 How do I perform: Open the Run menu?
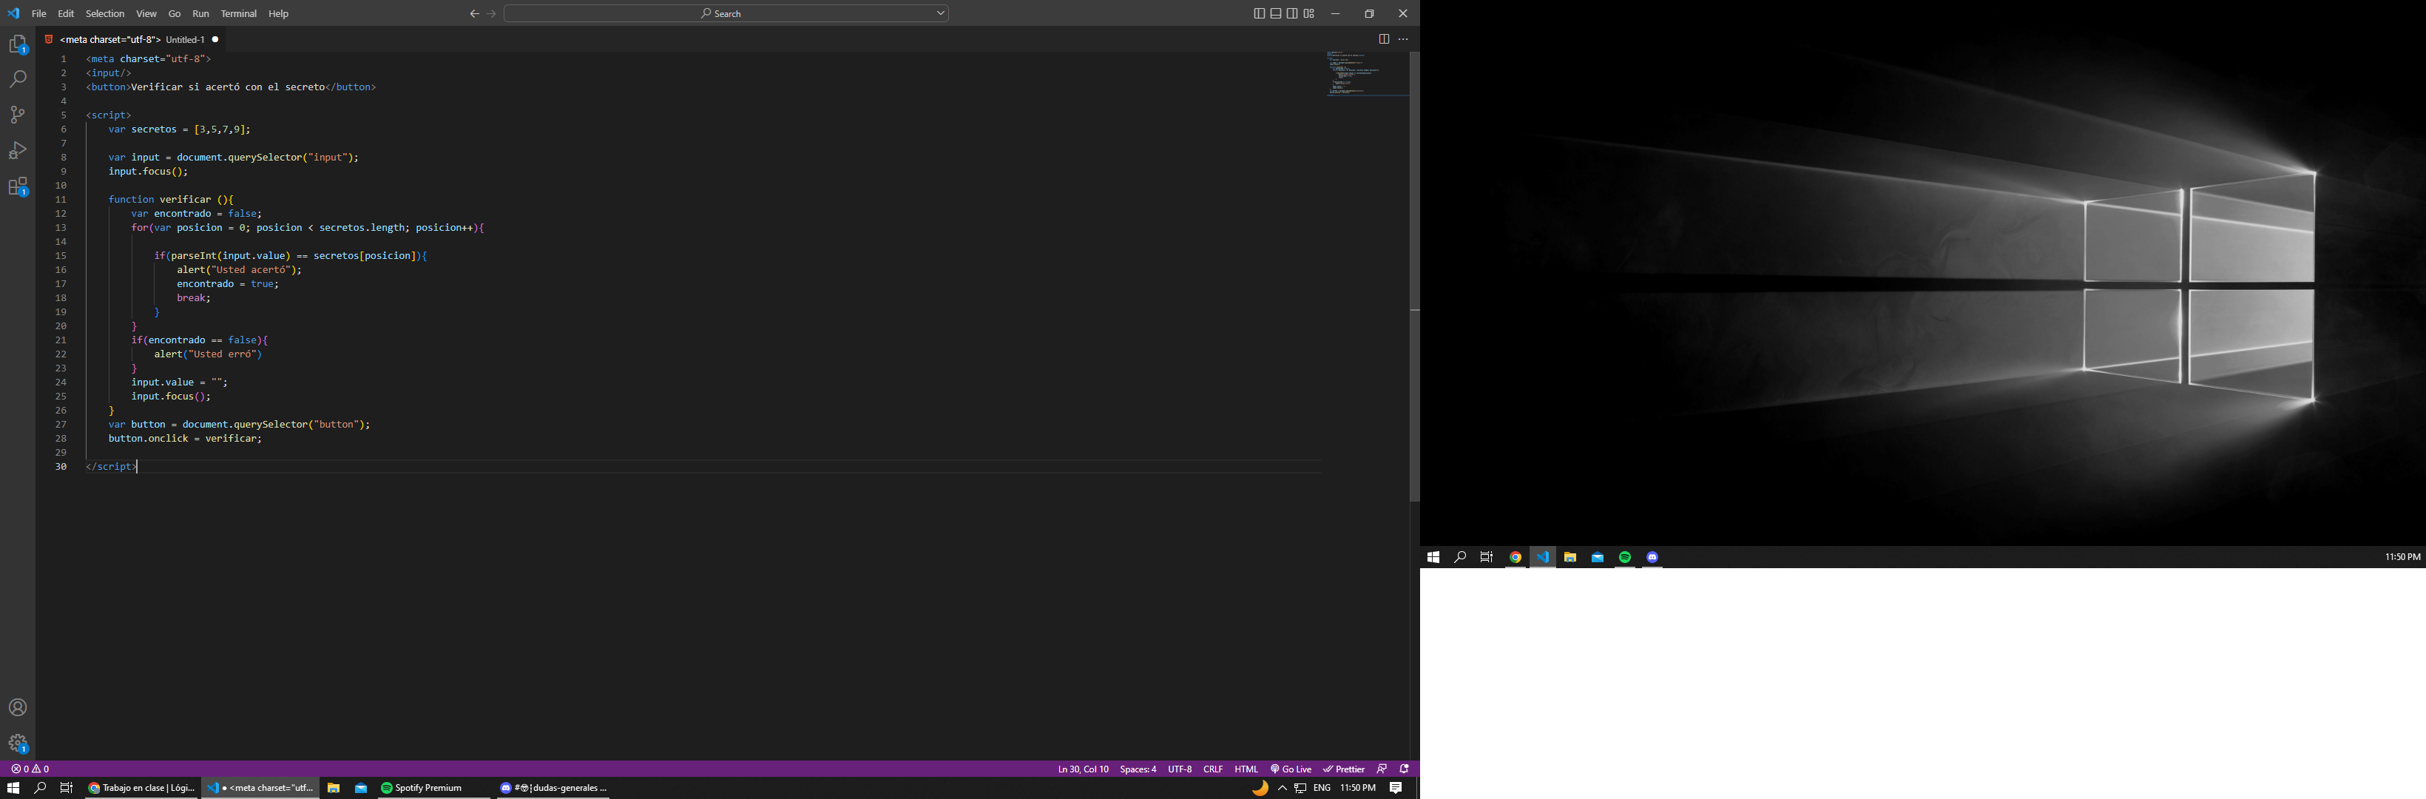[200, 13]
